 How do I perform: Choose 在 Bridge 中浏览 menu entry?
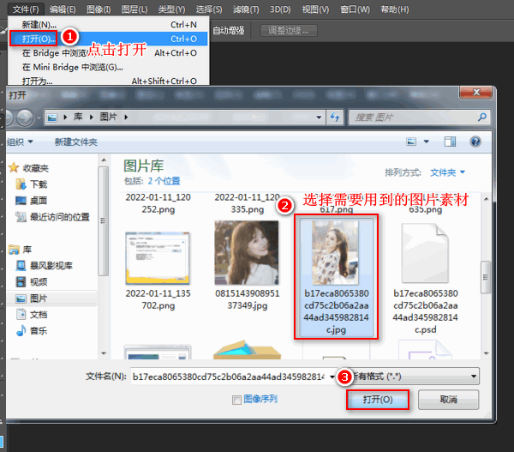(109, 53)
